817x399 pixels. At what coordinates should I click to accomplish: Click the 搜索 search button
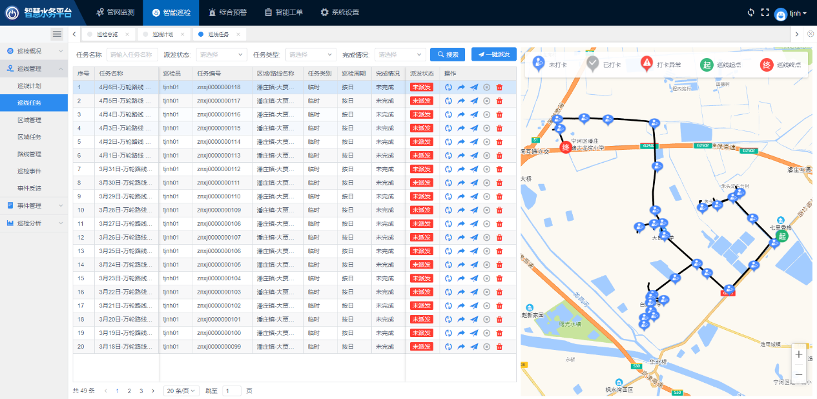447,55
